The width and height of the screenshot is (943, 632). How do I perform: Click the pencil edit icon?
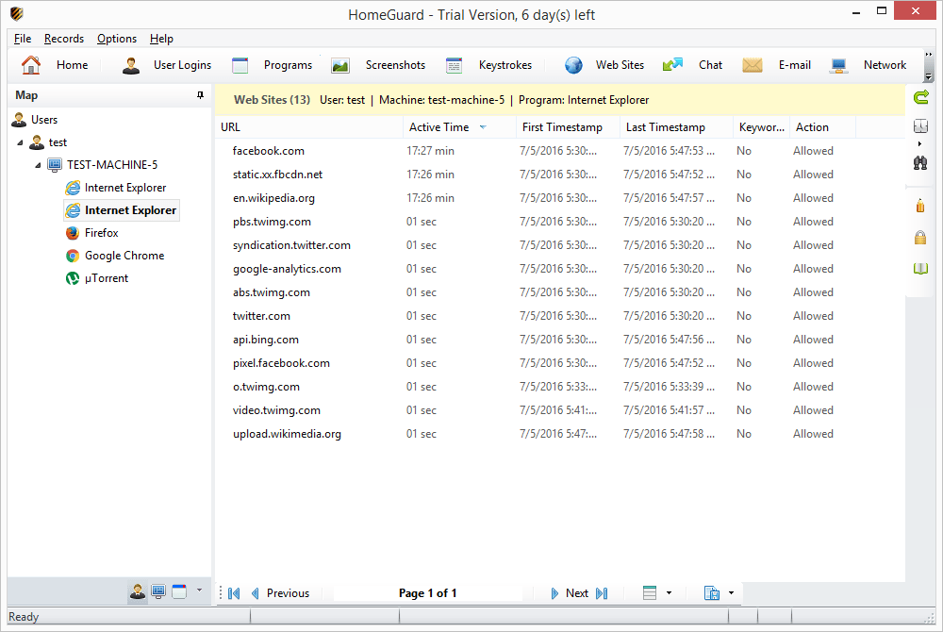pyautogui.click(x=921, y=205)
